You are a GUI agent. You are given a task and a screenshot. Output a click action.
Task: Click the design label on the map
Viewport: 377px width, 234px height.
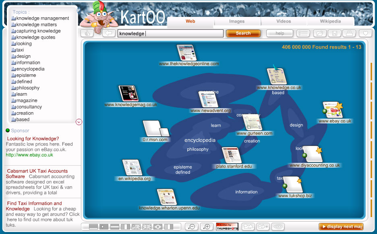(296, 125)
